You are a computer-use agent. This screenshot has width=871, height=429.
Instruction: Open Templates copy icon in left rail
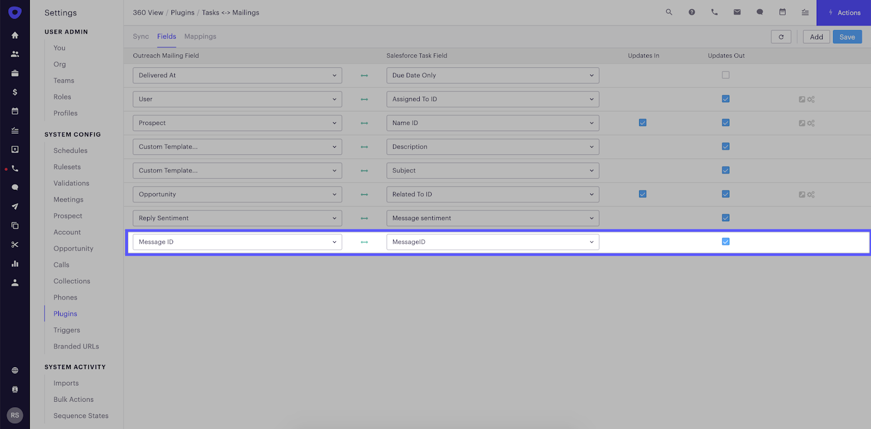click(x=15, y=226)
